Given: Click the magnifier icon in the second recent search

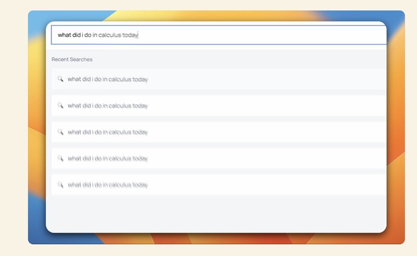Looking at the screenshot, I should coord(60,106).
